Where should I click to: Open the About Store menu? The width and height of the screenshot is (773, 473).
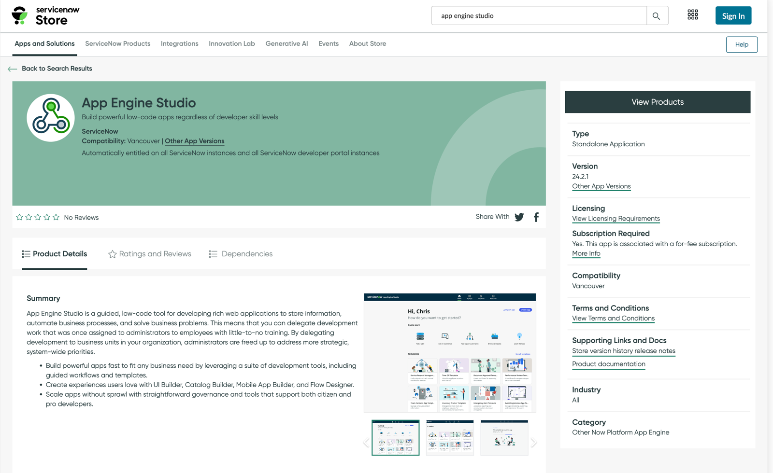pos(368,44)
